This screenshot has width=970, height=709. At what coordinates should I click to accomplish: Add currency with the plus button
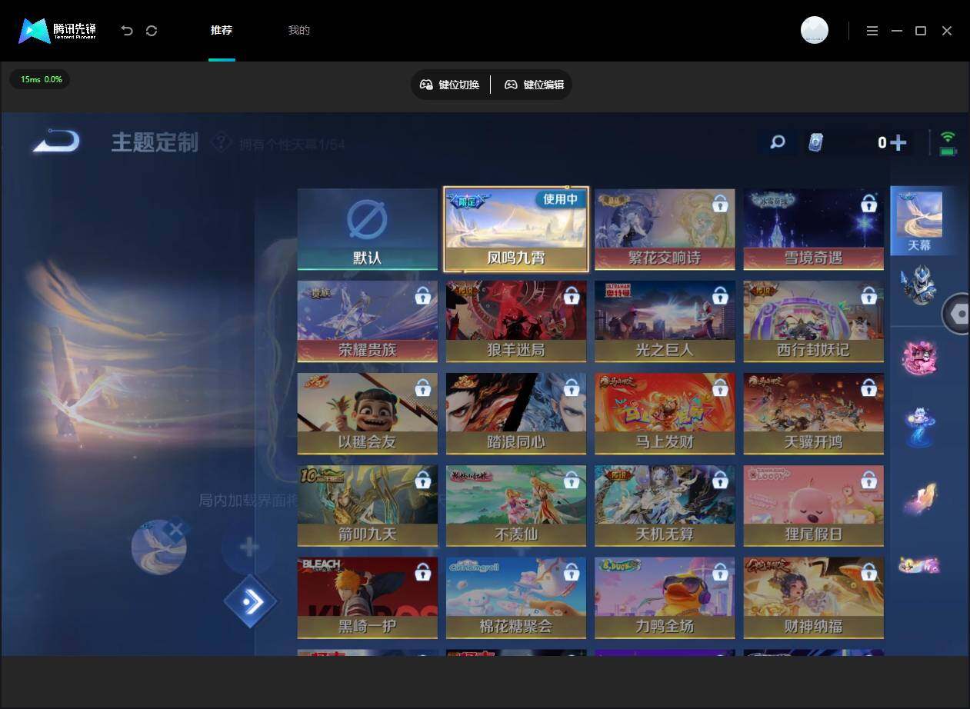pyautogui.click(x=898, y=142)
